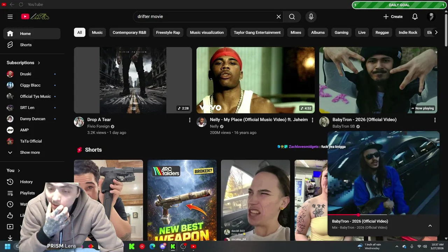The width and height of the screenshot is (448, 252).
Task: Open the hamburger guide menu
Action: [10, 16]
